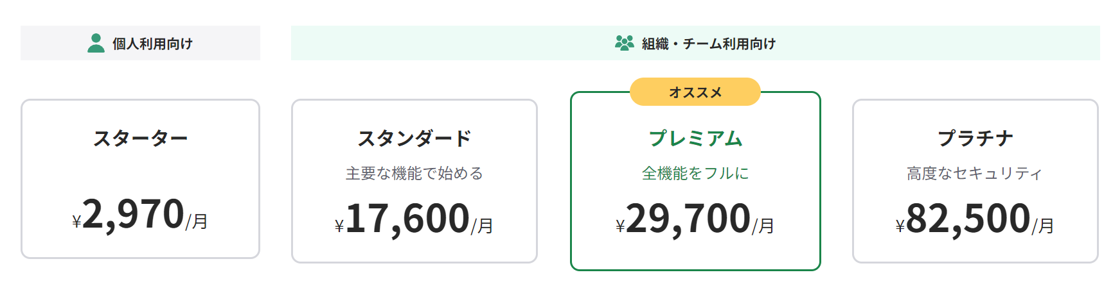
Task: Click the ¥29,700/月 price
Action: pyautogui.click(x=695, y=219)
